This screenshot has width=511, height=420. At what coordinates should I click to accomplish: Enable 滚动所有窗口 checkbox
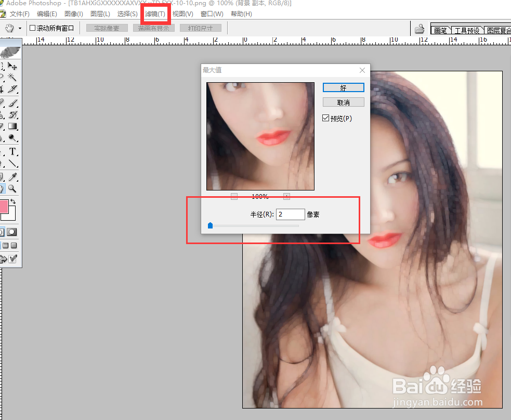point(32,28)
